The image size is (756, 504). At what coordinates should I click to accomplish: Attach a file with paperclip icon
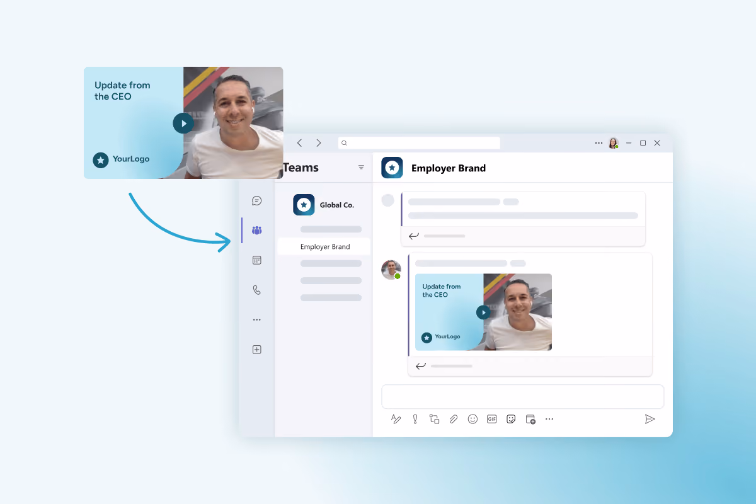pyautogui.click(x=454, y=419)
